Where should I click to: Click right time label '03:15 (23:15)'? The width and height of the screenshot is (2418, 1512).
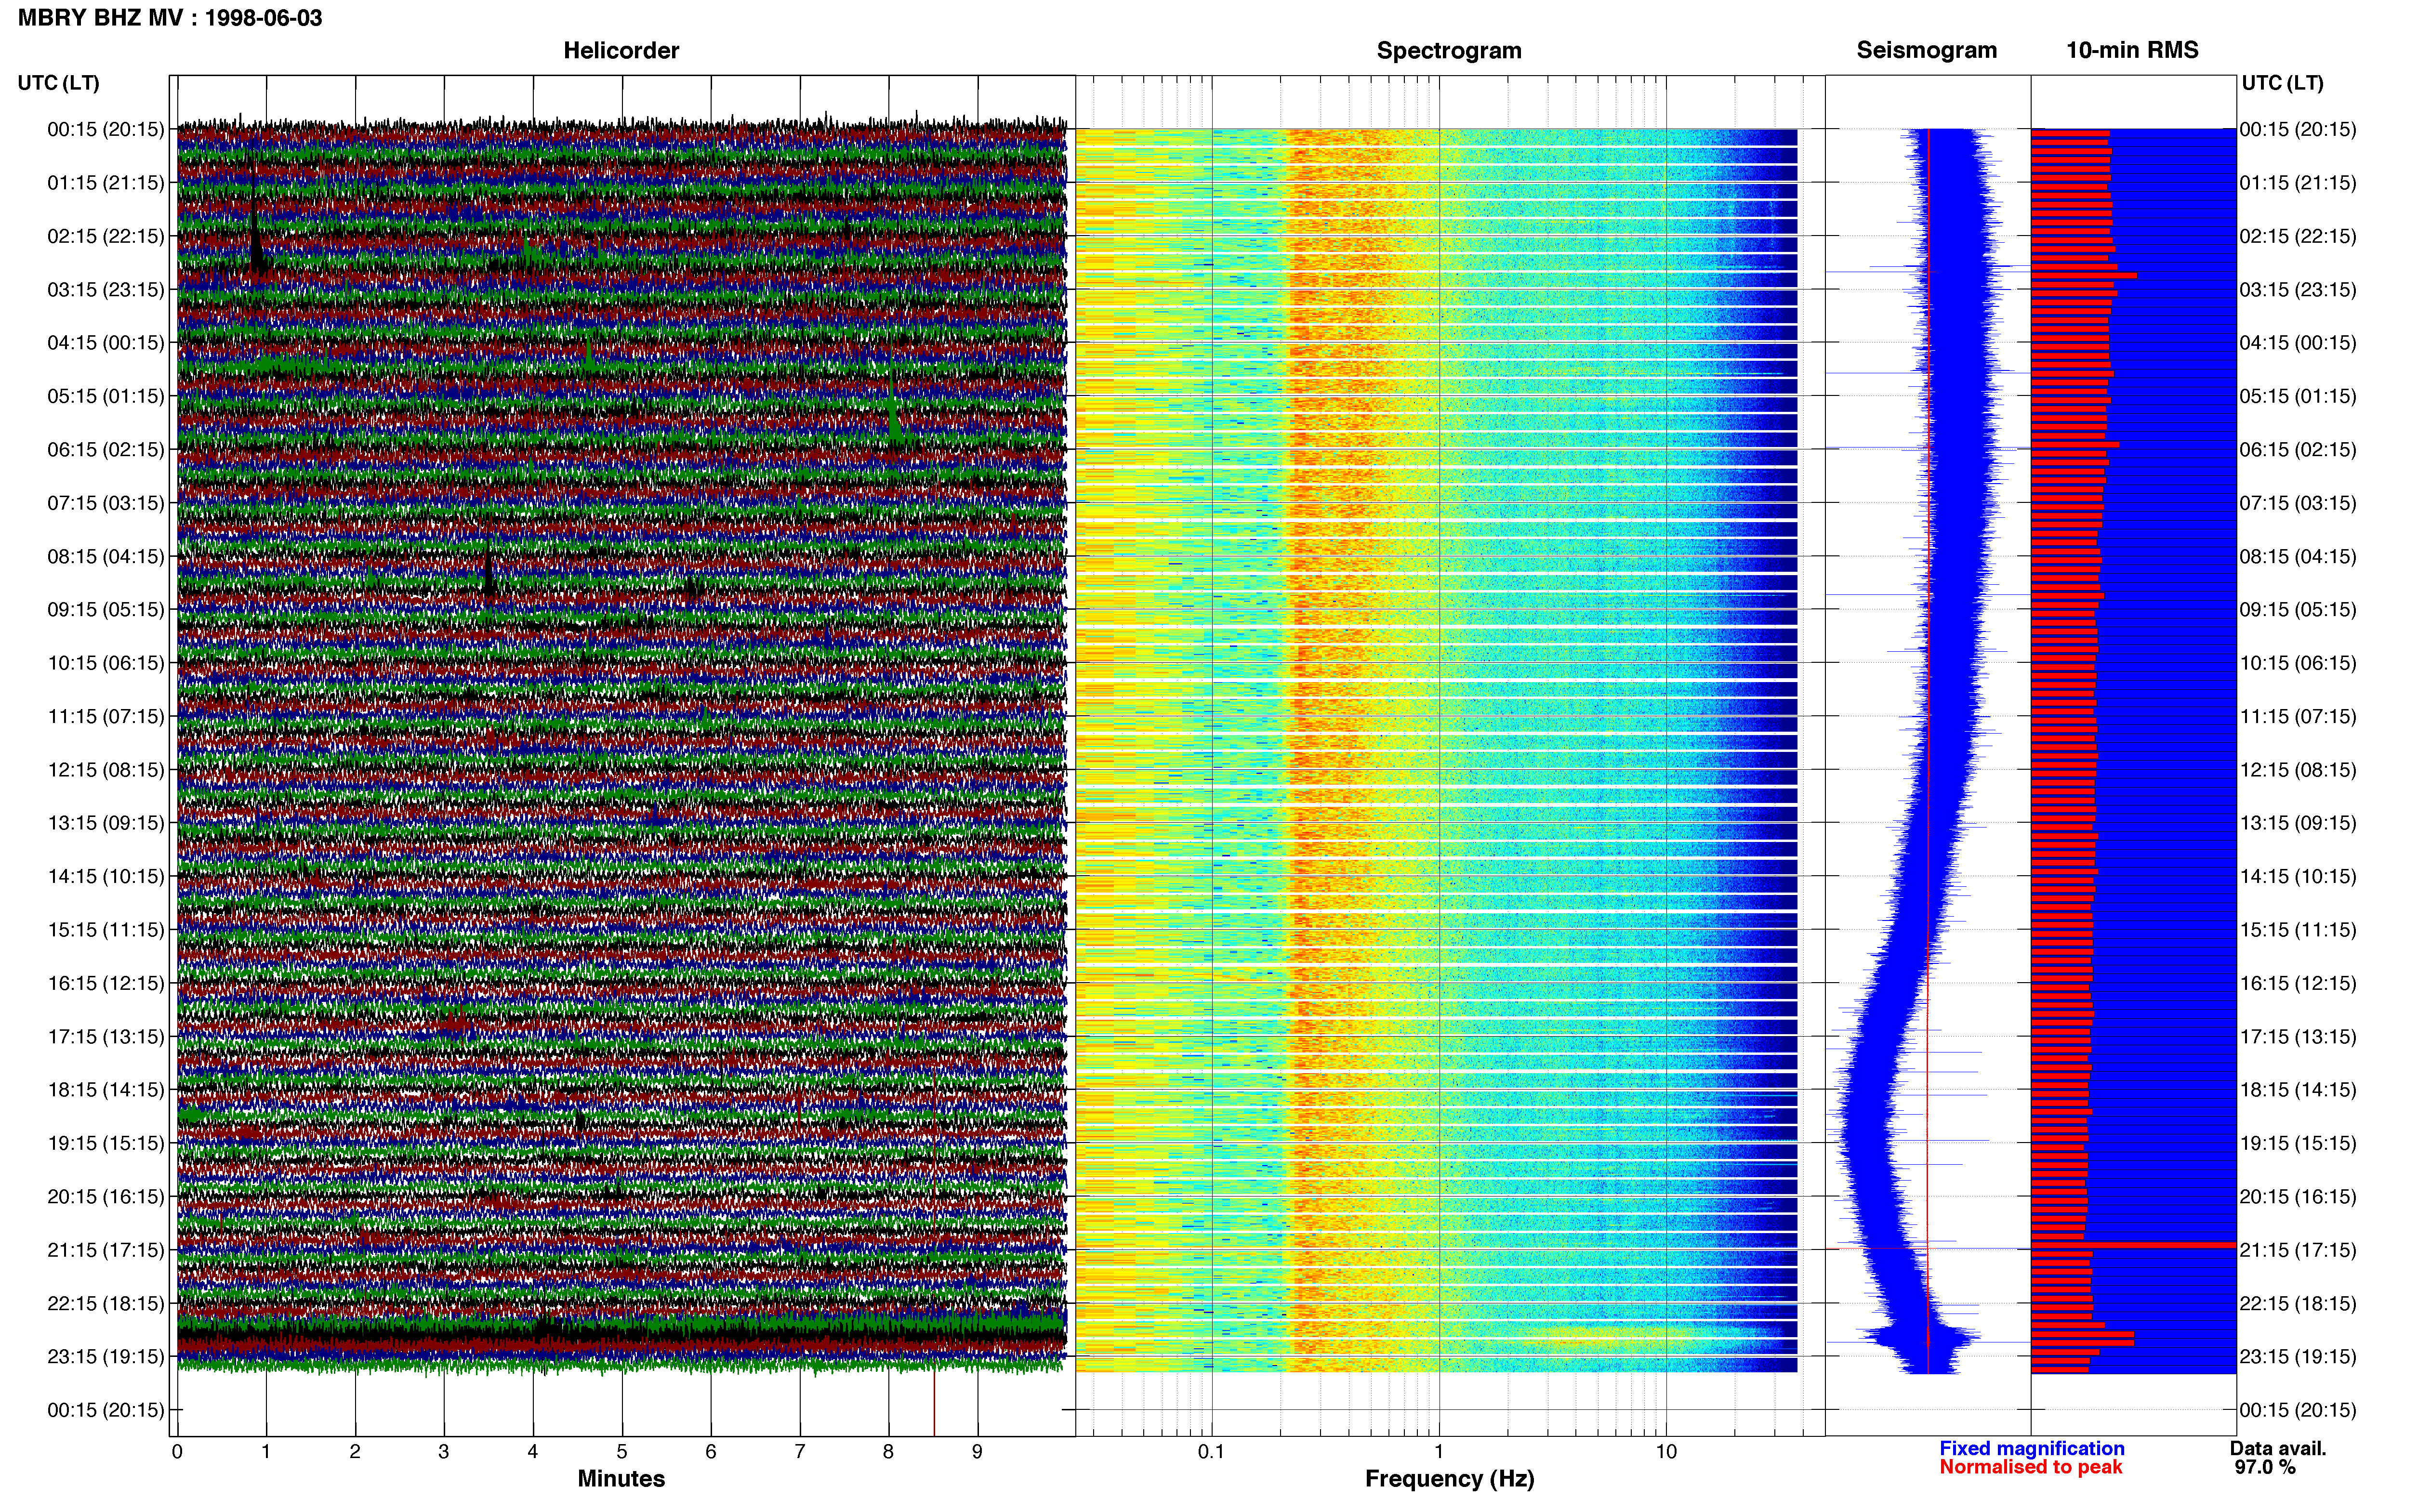(x=2298, y=289)
